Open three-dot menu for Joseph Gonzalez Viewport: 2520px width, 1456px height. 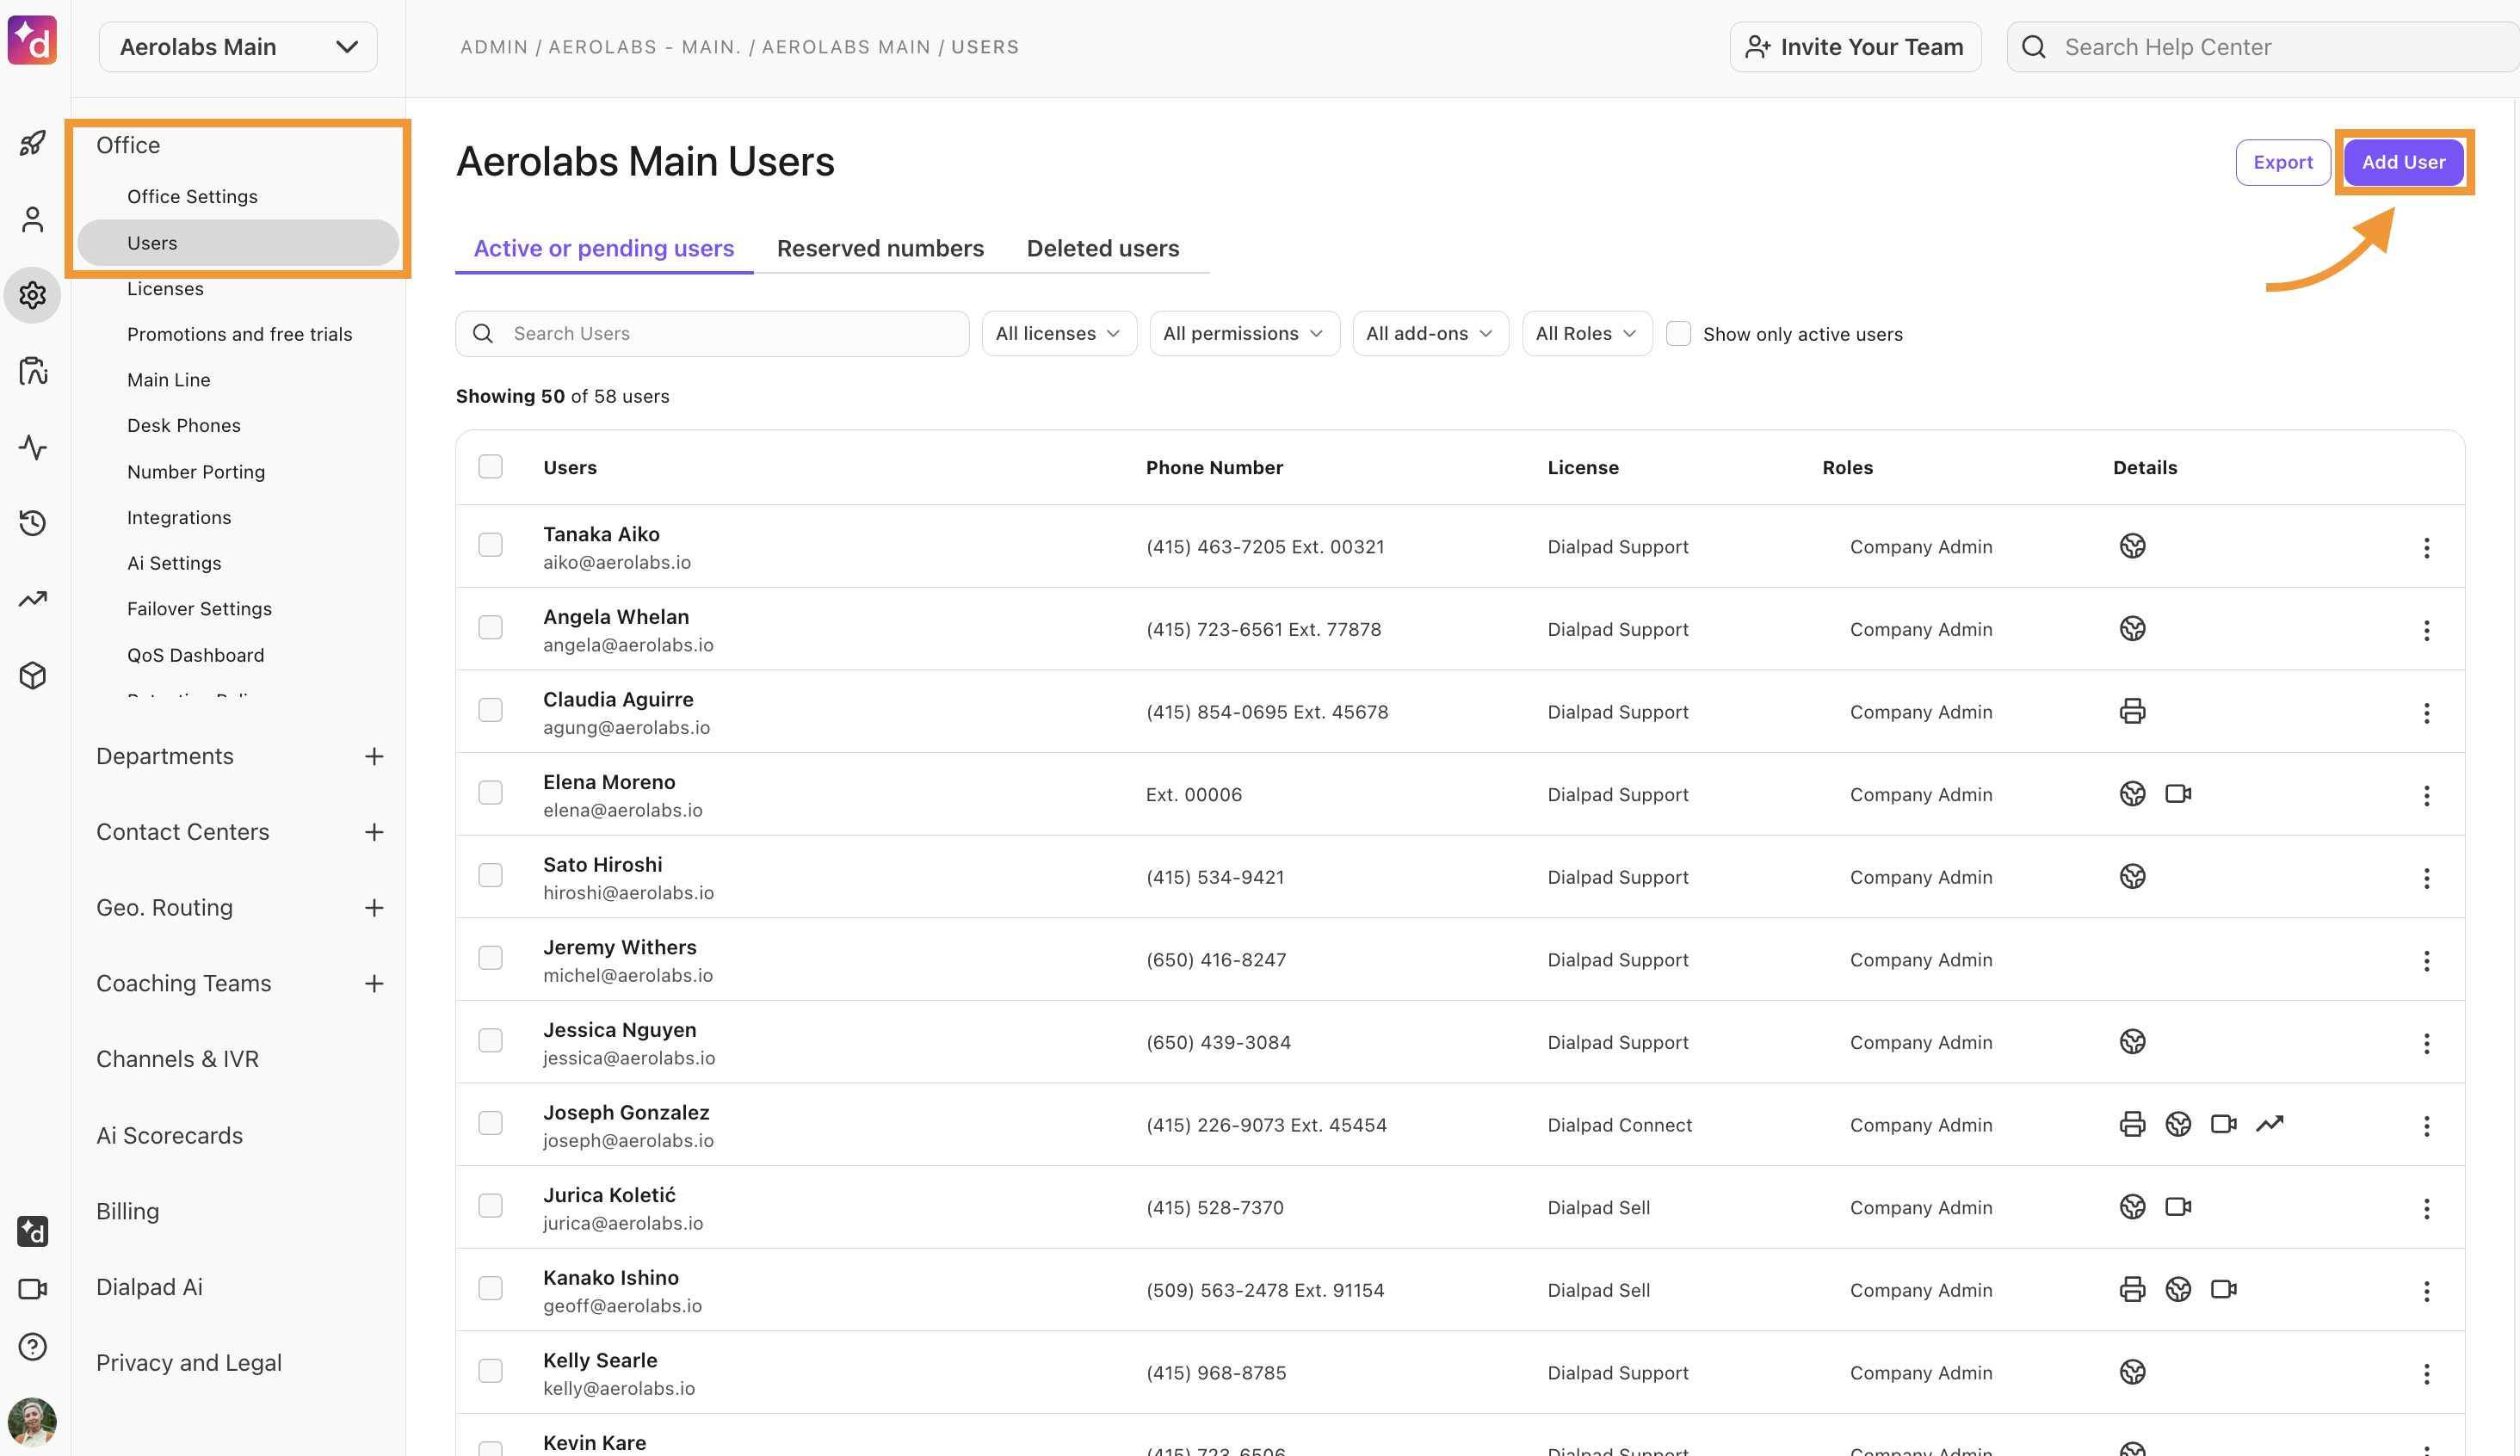pyautogui.click(x=2426, y=1126)
